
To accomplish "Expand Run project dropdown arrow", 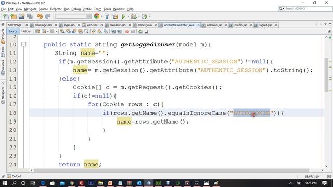I will click(x=129, y=16).
